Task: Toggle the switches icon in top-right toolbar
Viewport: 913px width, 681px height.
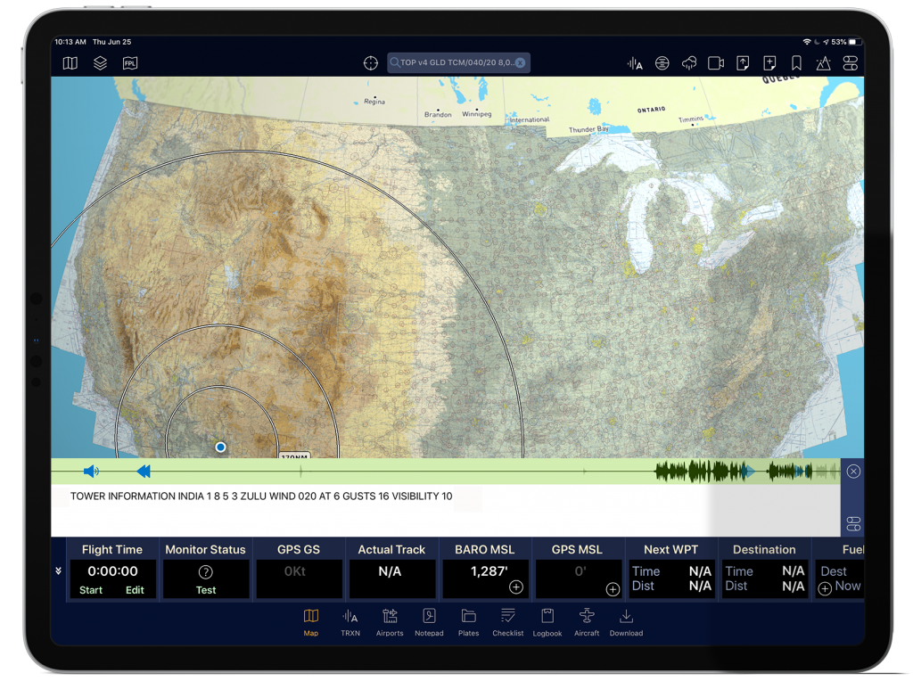Action: tap(850, 63)
